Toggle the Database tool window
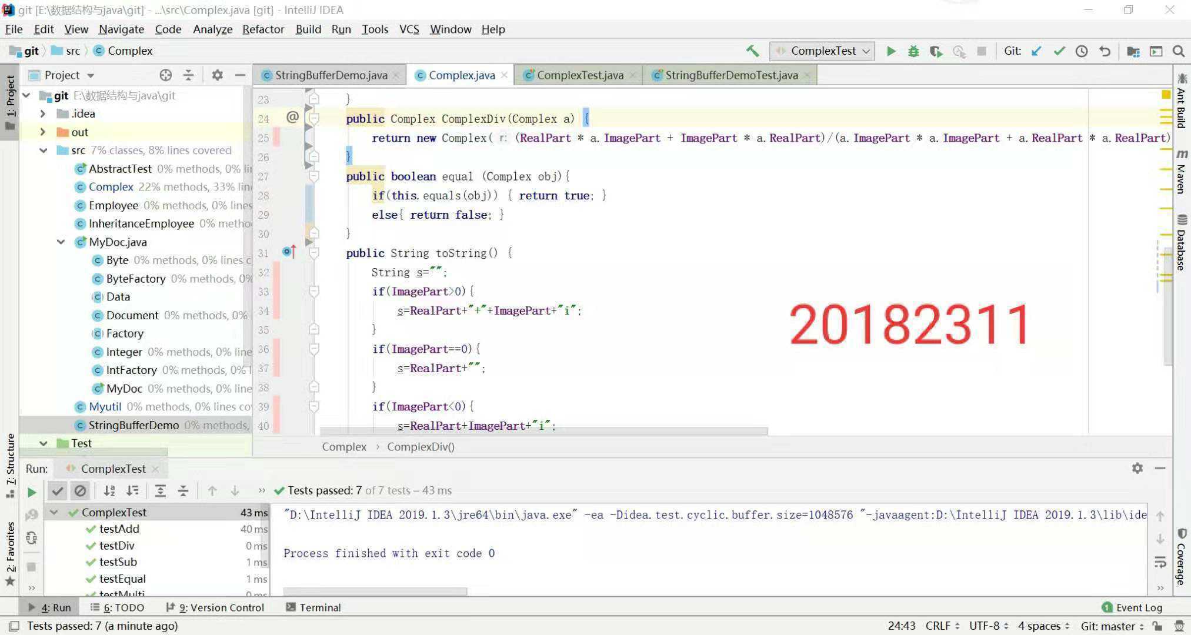The image size is (1191, 635). point(1182,242)
